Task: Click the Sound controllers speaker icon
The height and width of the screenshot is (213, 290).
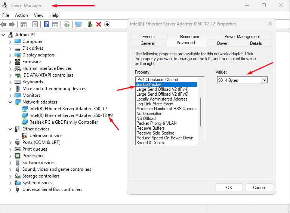Action: (x=18, y=169)
